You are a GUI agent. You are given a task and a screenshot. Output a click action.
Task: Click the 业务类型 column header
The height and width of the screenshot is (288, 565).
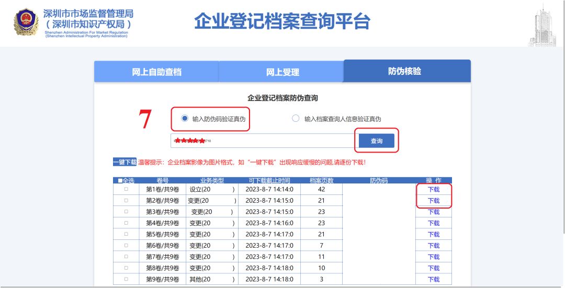[212, 180]
